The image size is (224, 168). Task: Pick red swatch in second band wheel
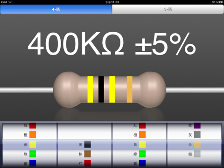click(88, 163)
